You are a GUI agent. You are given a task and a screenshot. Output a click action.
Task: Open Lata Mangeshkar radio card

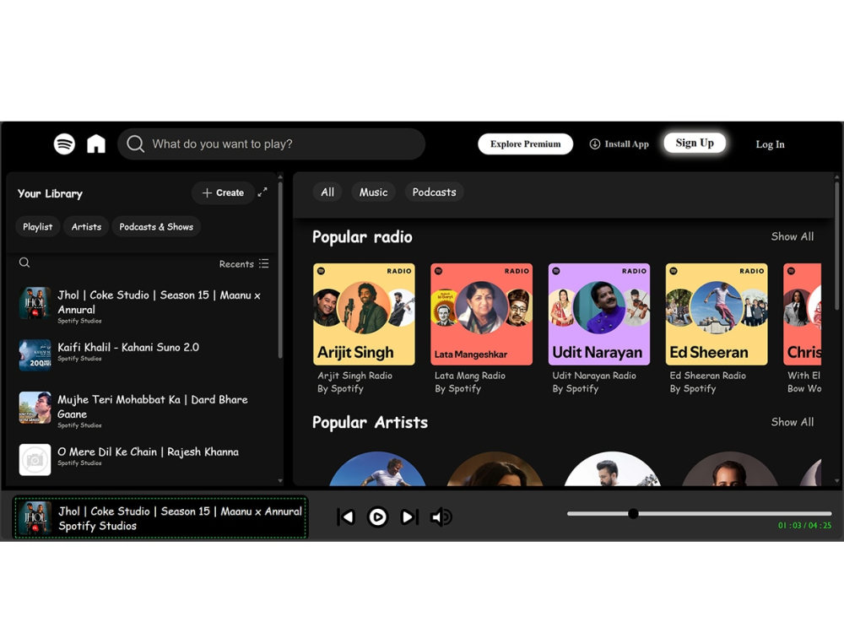point(481,314)
